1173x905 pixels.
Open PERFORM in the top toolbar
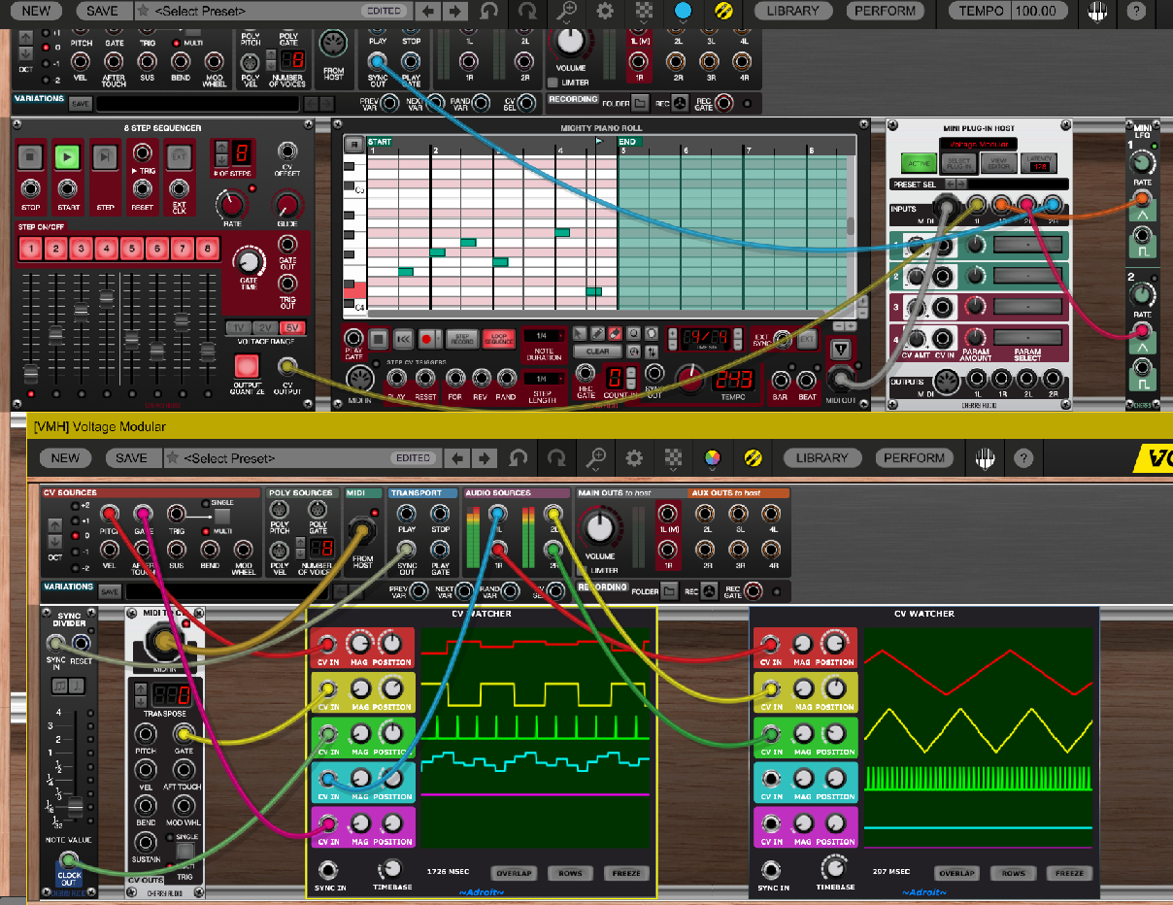pyautogui.click(x=886, y=11)
